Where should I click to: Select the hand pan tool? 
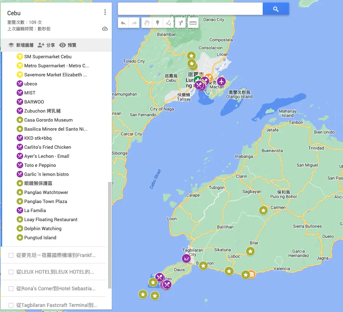click(x=147, y=23)
